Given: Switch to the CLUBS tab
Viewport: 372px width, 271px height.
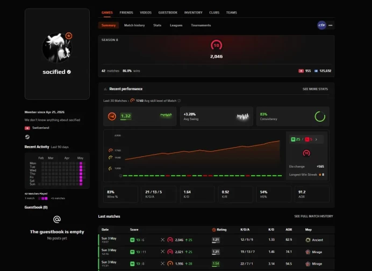Looking at the screenshot, I should click(214, 12).
